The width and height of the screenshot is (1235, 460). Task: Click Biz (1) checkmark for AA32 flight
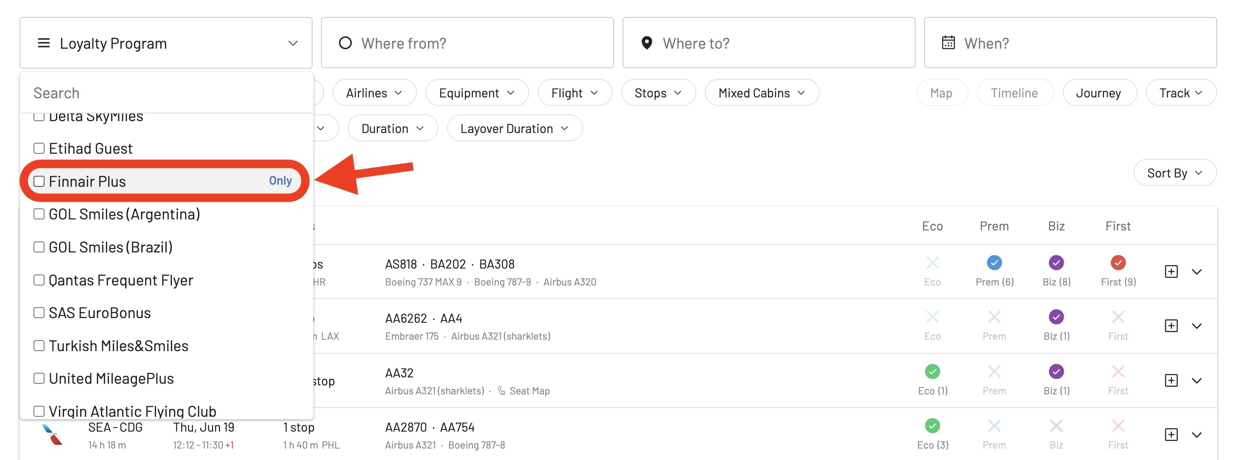pyautogui.click(x=1056, y=371)
